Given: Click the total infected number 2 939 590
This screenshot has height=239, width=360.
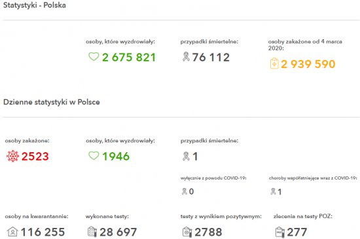Looking at the screenshot, I should (308, 64).
